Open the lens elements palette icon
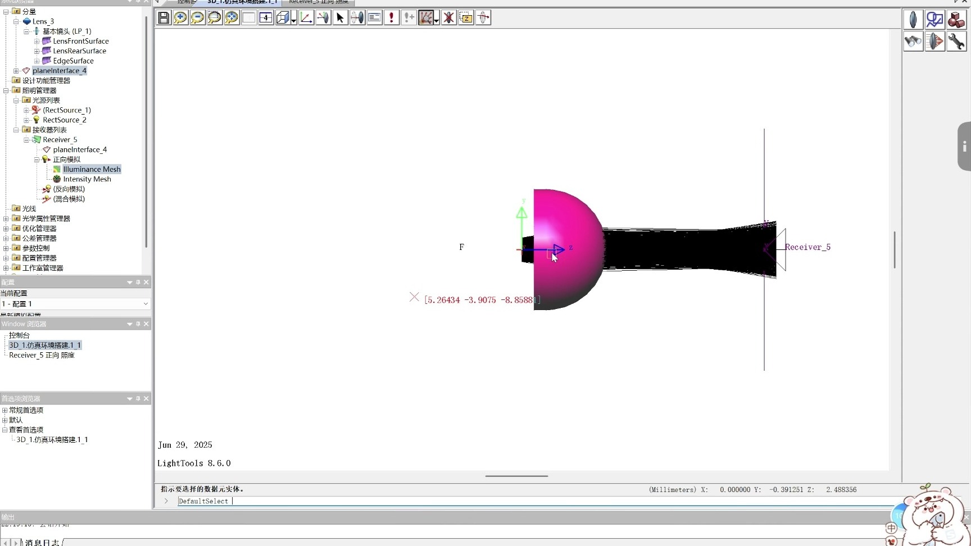Viewport: 971px width, 546px height. [x=913, y=20]
